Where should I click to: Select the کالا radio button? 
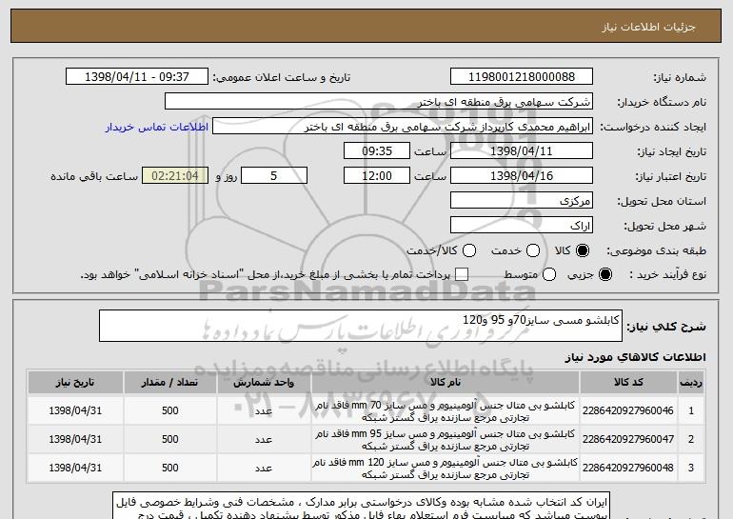[583, 250]
